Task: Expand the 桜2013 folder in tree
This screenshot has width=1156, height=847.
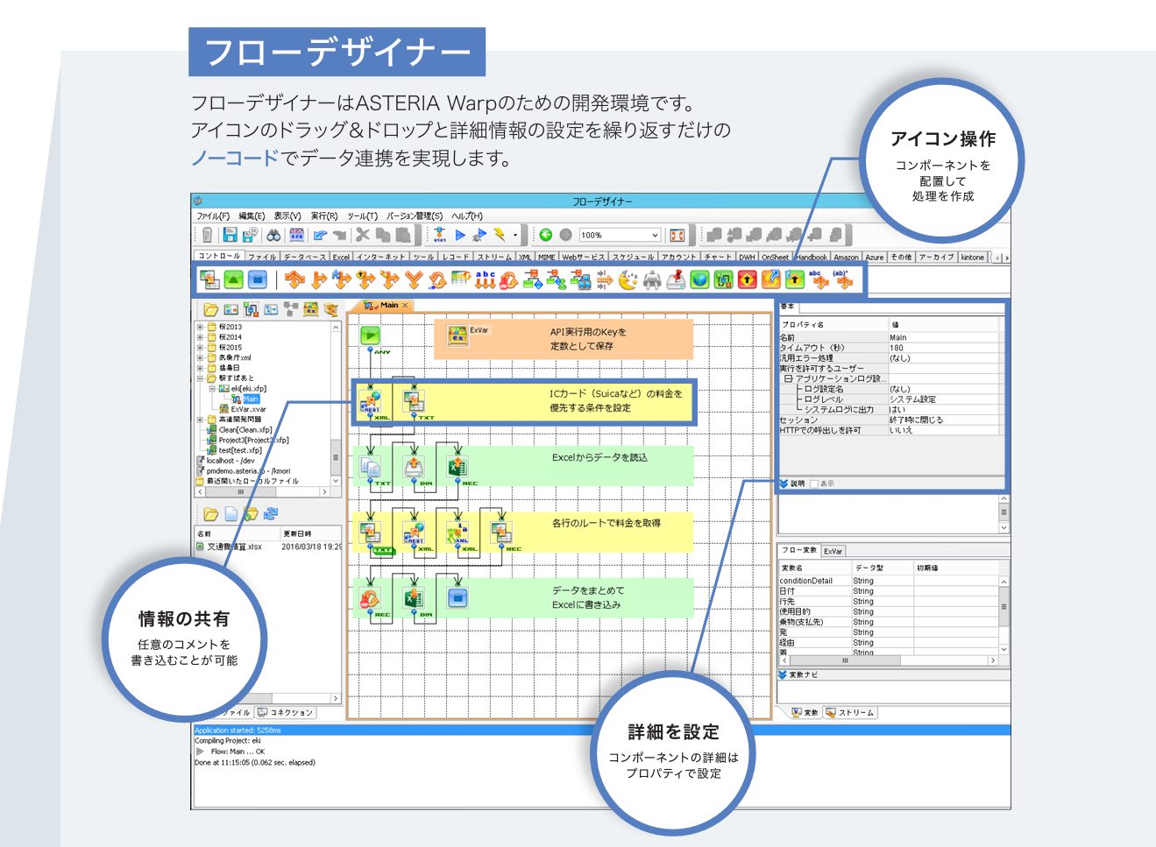Action: click(200, 327)
